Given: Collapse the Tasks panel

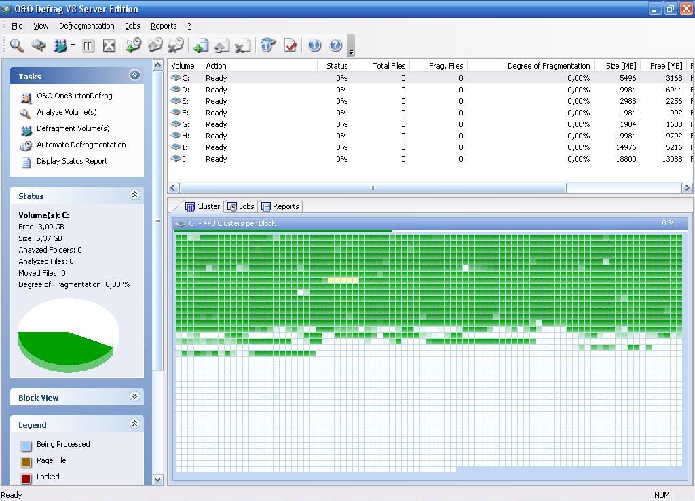Looking at the screenshot, I should [x=135, y=75].
